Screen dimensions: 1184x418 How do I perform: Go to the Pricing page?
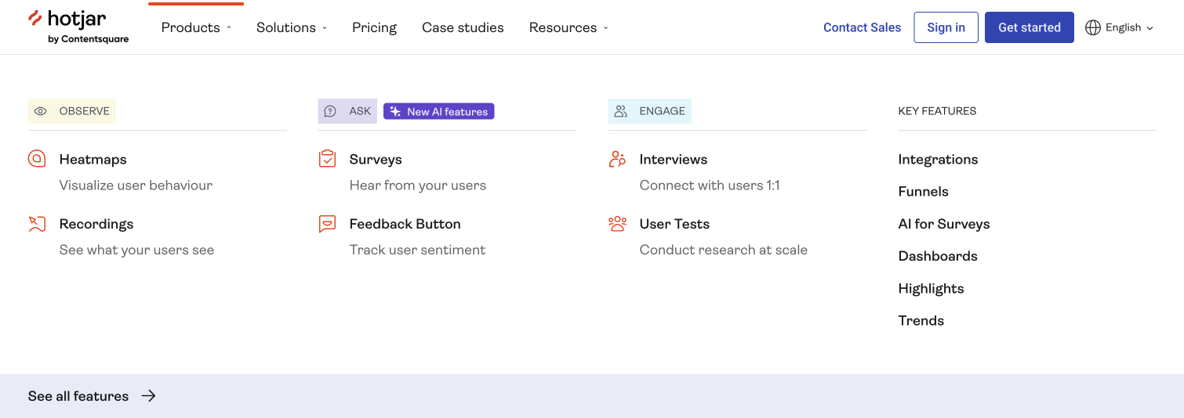point(374,27)
